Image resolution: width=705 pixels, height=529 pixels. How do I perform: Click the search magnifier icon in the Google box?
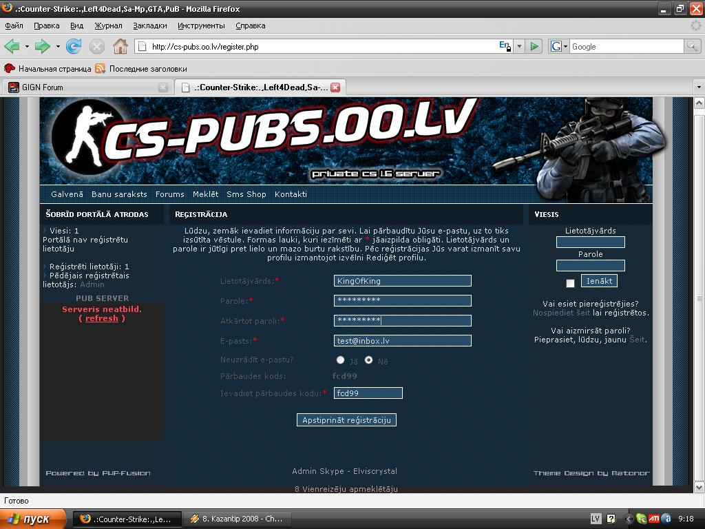coord(692,46)
